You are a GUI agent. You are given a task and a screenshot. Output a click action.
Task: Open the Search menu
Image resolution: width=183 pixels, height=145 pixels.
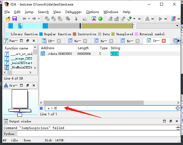pyautogui.click(x=43, y=12)
